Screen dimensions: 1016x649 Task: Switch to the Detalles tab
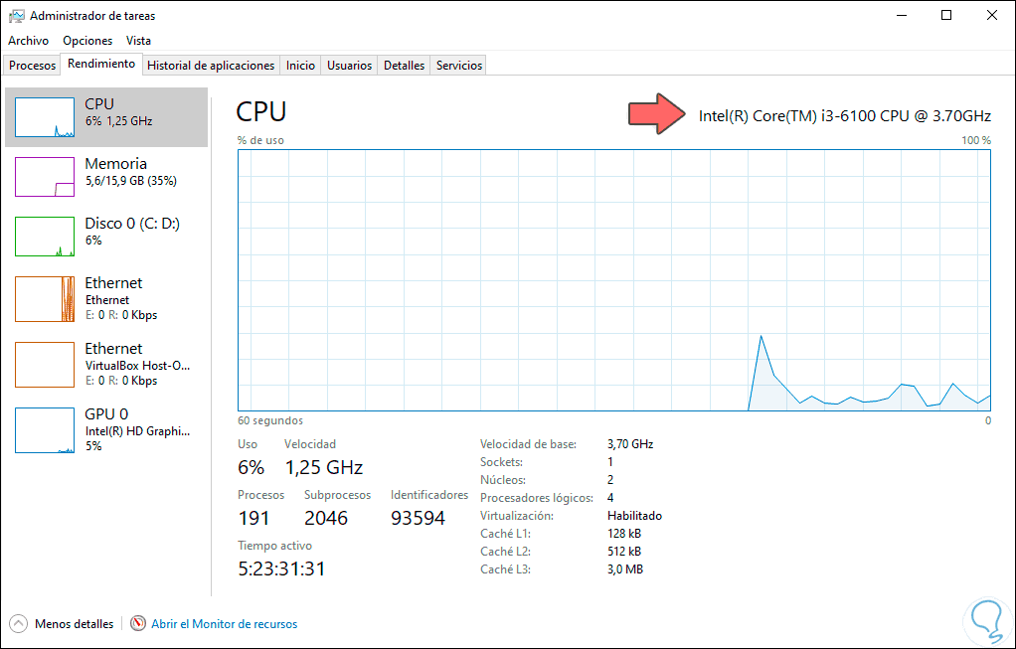click(404, 66)
